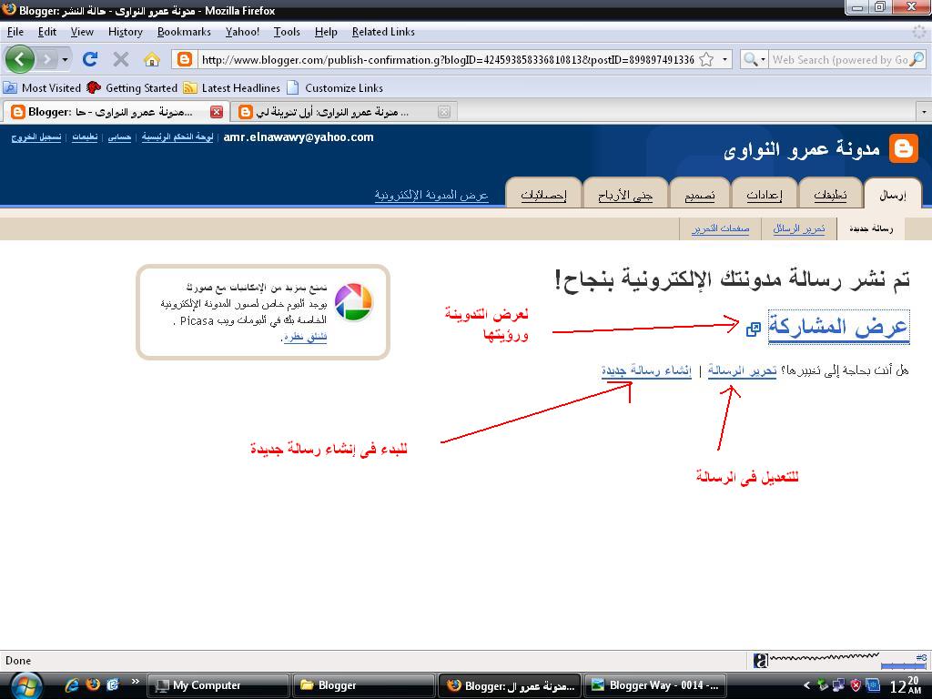Open the View menu

[82, 32]
